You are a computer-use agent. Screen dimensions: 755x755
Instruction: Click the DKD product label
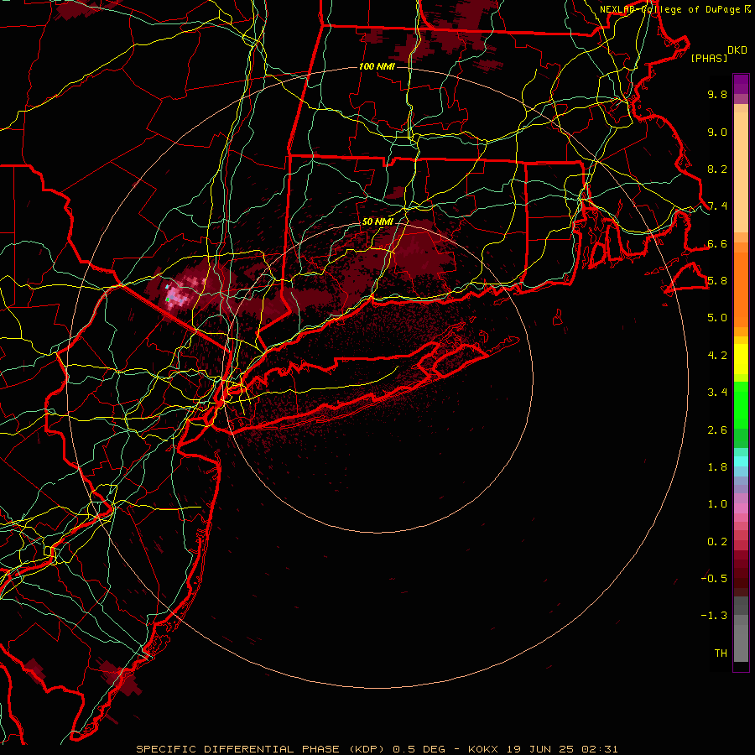click(x=737, y=49)
